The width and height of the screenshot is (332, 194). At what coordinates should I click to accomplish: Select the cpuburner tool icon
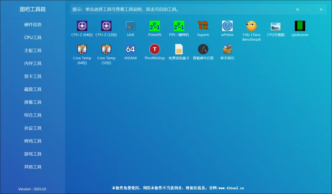[x=300, y=26]
